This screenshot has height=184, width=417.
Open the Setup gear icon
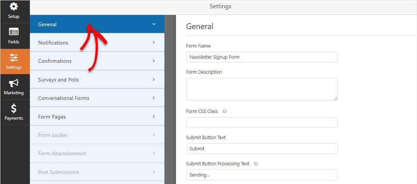(14, 7)
